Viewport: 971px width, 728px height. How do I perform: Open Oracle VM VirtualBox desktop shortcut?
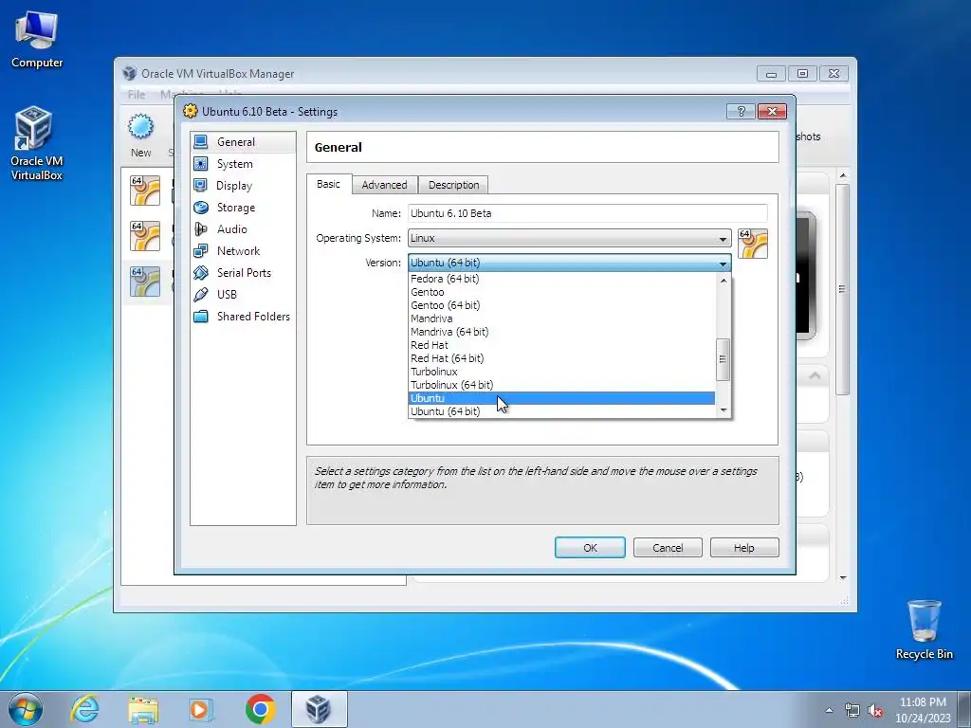click(37, 143)
